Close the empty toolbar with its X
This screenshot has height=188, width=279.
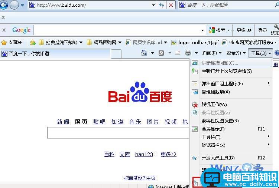click(3, 17)
